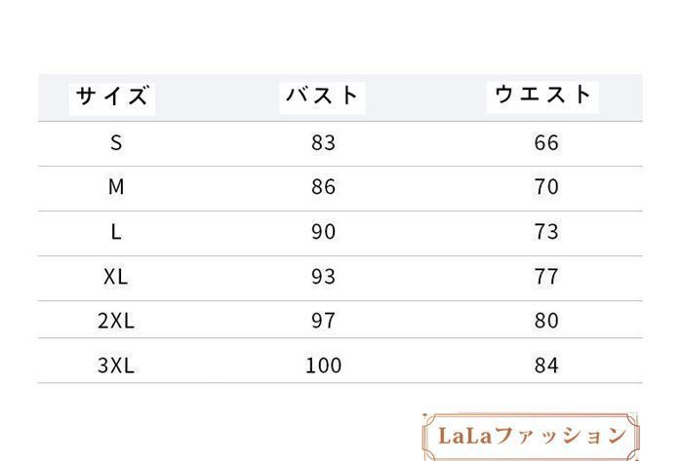The height and width of the screenshot is (461, 683).
Task: Click bust value 83
Action: tap(323, 143)
